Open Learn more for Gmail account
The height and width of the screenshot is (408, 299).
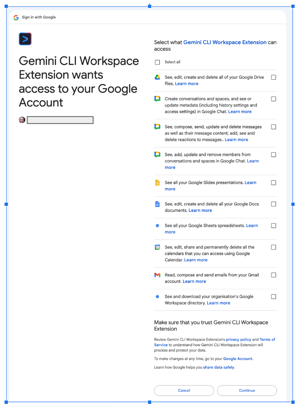(194, 281)
